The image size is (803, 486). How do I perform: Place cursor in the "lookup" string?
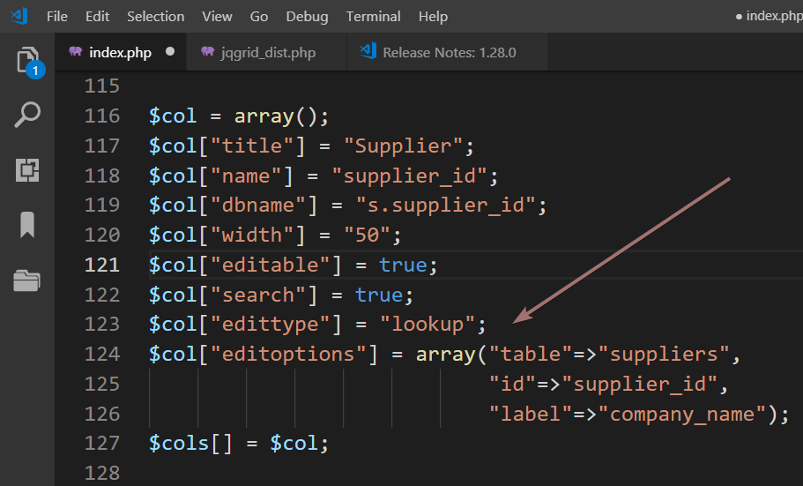(428, 325)
